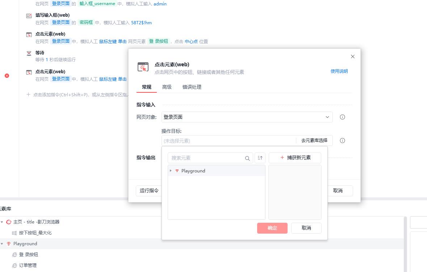Screen dimensions: 427x272
Task: Select 按下按钮_最大化 element
Action: coord(35,233)
